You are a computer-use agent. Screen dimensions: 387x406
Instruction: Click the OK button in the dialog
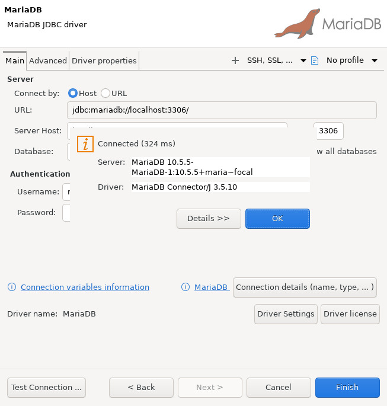pyautogui.click(x=277, y=219)
